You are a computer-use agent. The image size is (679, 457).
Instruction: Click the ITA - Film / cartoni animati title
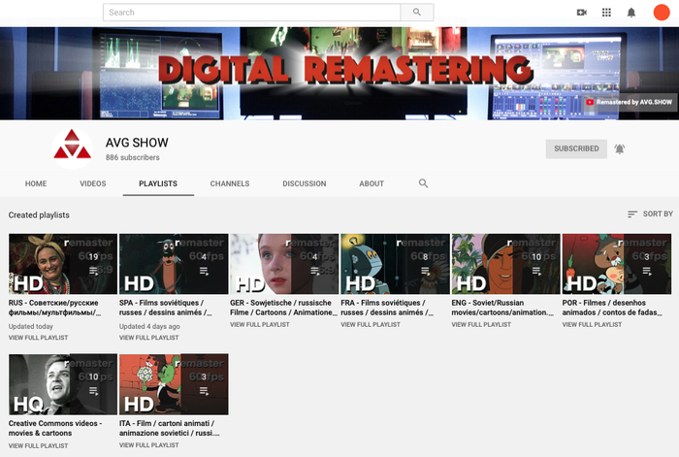click(x=170, y=428)
